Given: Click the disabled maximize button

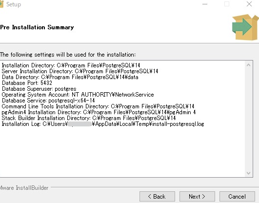Looking at the screenshot, I should (227, 4).
